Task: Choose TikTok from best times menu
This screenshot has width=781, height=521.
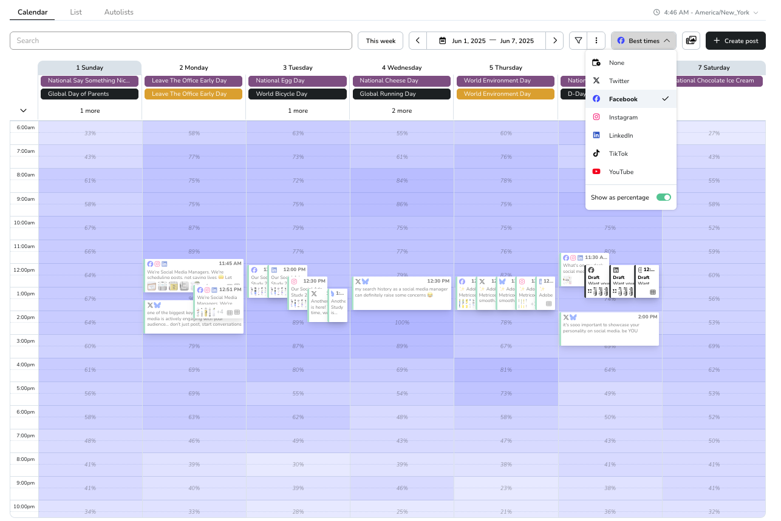Action: click(618, 153)
